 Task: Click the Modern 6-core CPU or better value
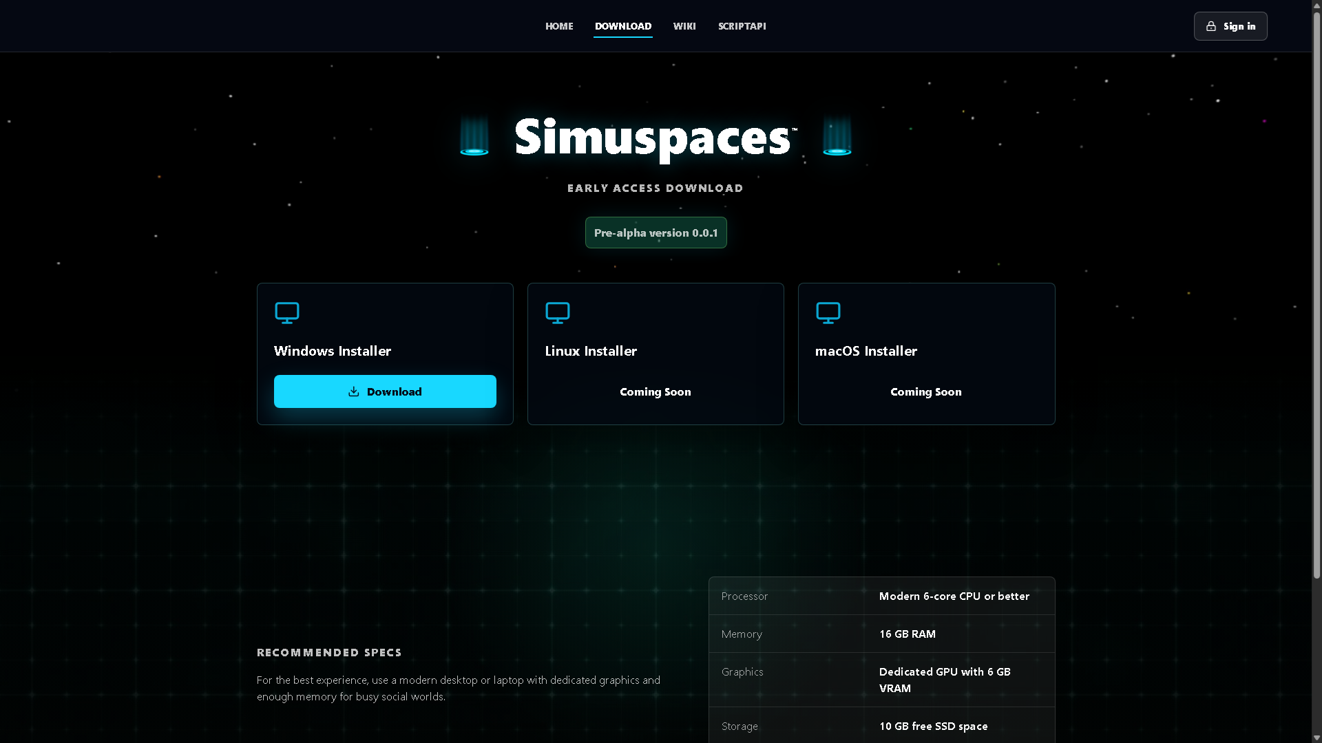coord(954,596)
